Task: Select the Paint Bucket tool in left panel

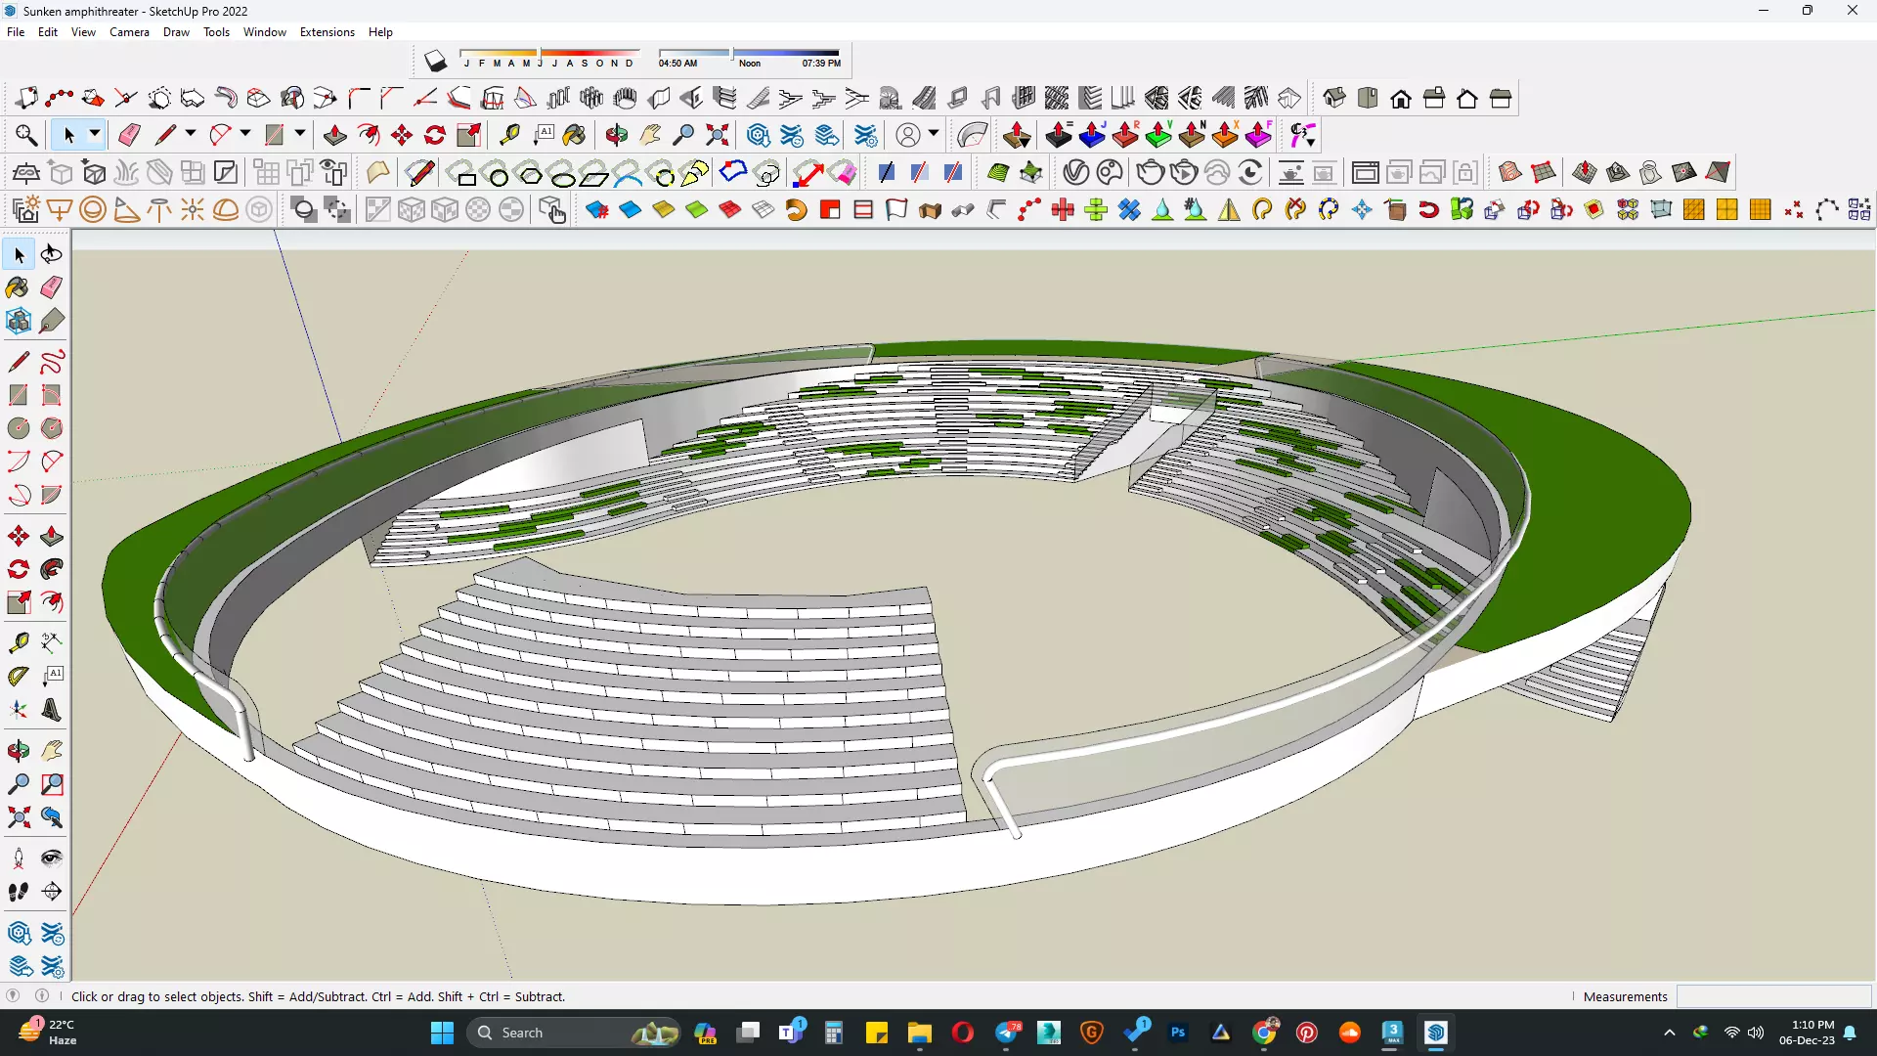Action: pyautogui.click(x=18, y=286)
